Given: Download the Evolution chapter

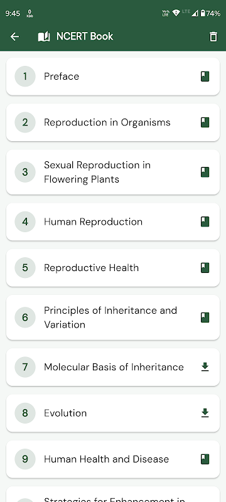Looking at the screenshot, I should [205, 413].
